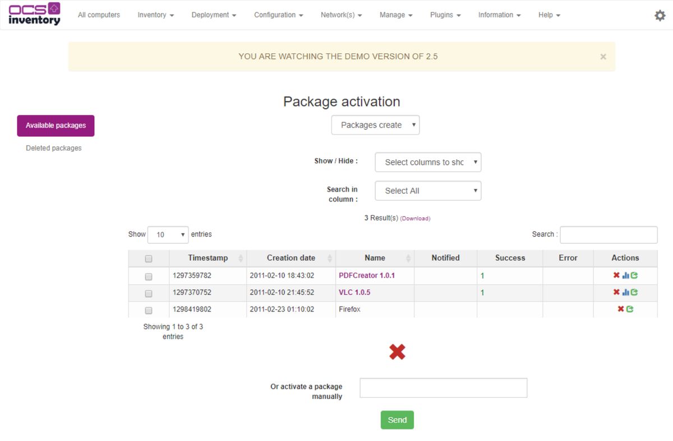Click the bar chart icon for PDFCreator
Screen dimensions: 673x441
point(625,275)
